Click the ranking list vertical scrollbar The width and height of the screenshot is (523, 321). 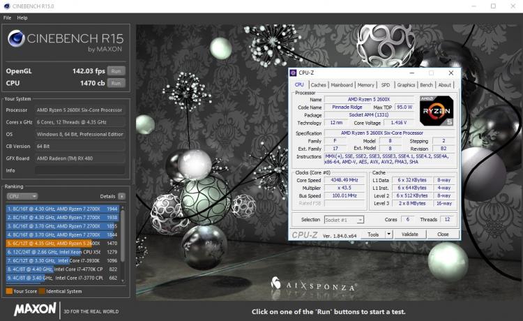click(123, 244)
